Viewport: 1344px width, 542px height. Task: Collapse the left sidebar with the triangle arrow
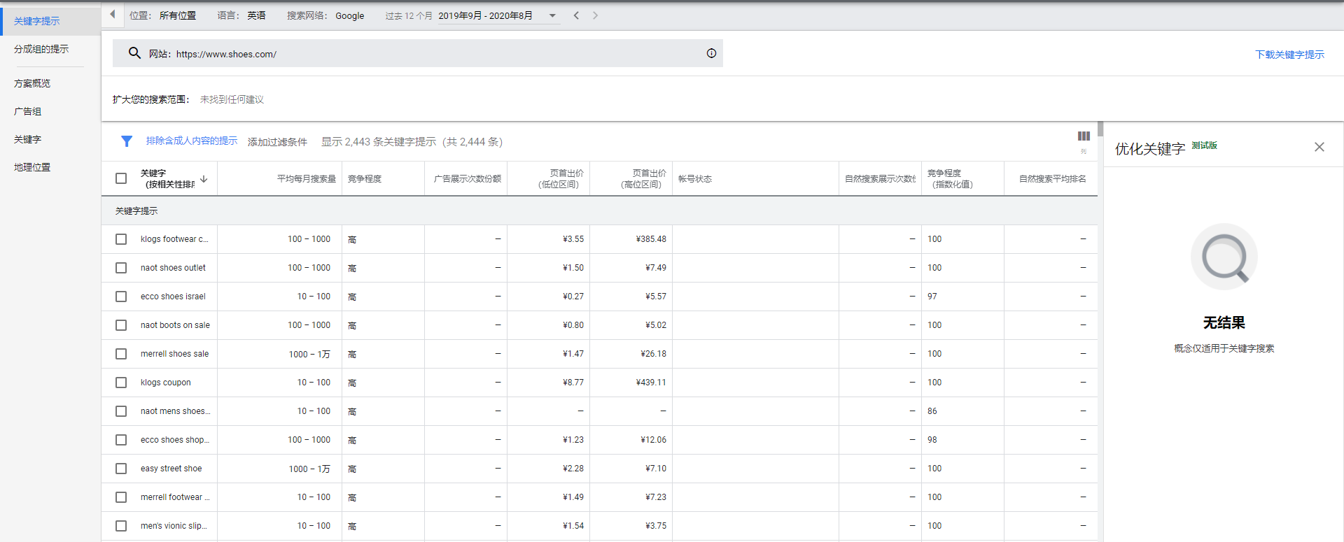point(112,14)
